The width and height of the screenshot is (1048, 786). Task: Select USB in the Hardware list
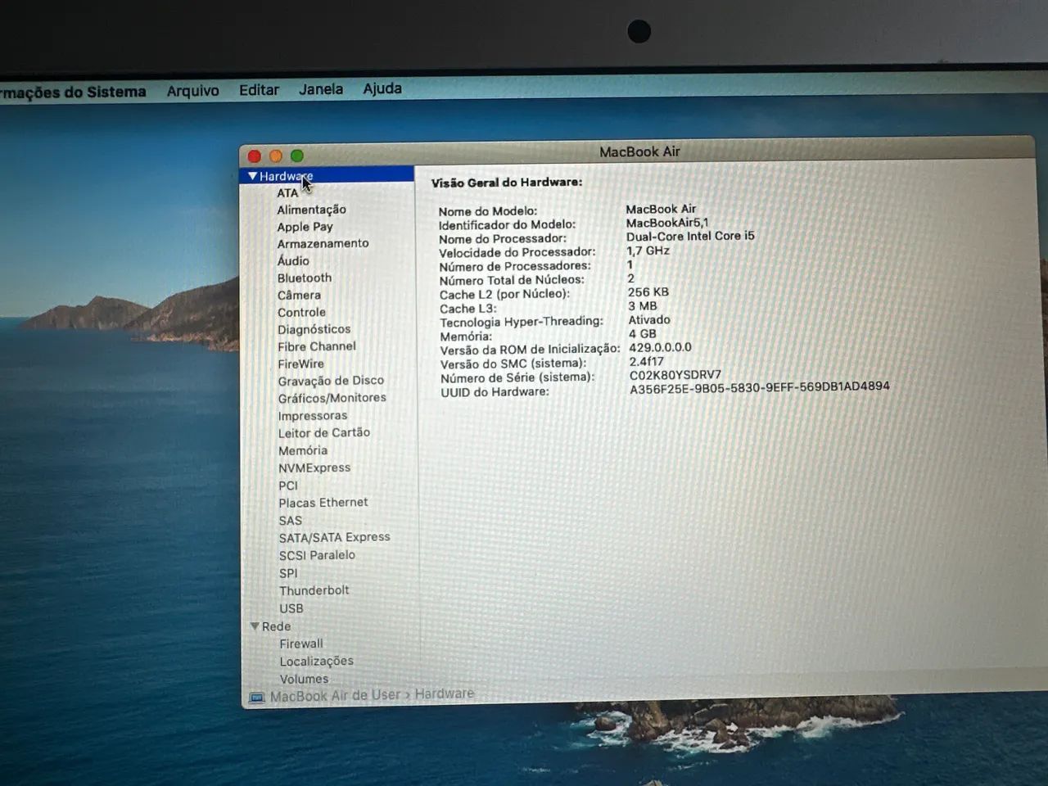[291, 608]
